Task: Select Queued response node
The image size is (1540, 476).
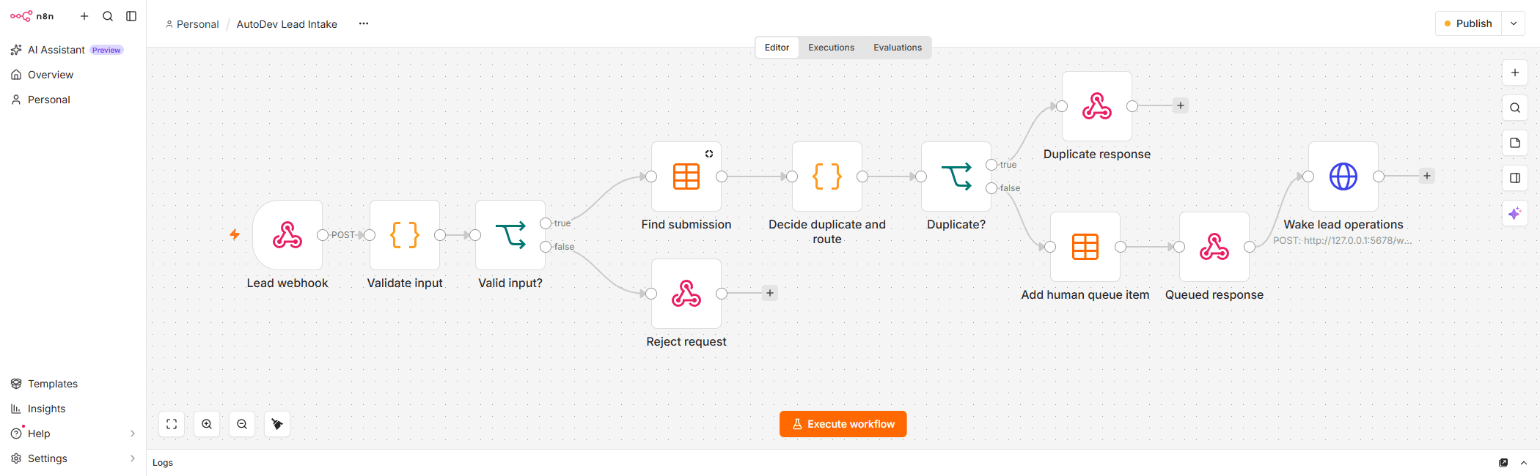Action: (x=1214, y=247)
